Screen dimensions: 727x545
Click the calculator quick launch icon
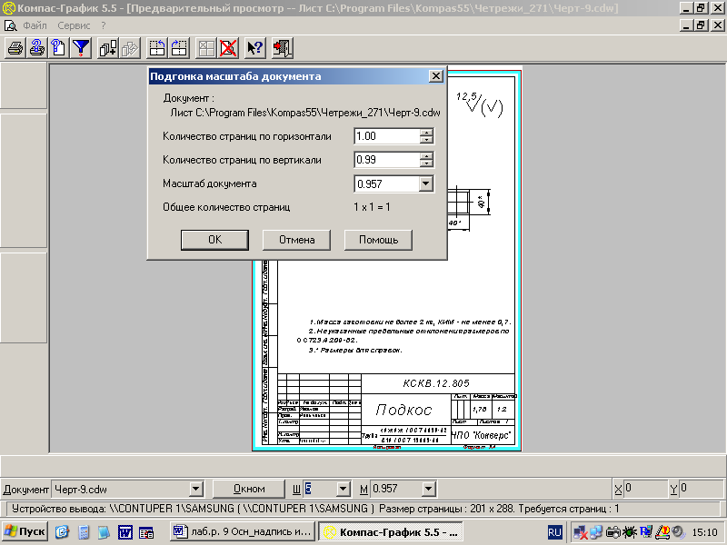click(84, 532)
